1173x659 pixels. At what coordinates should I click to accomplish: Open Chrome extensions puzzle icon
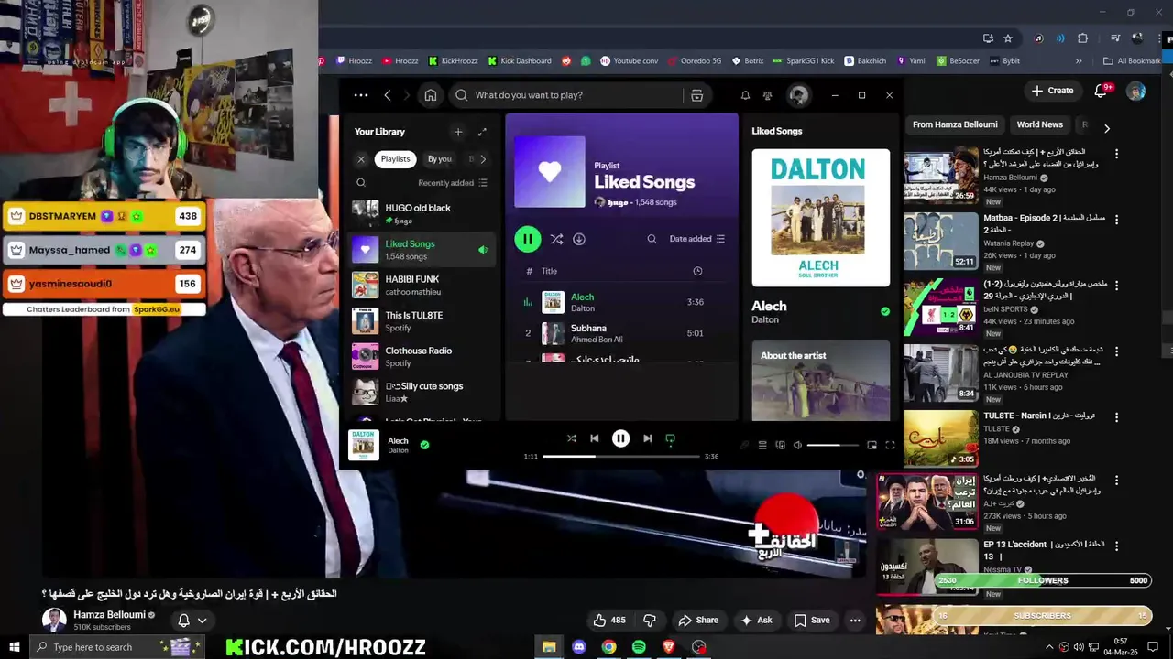[1083, 38]
